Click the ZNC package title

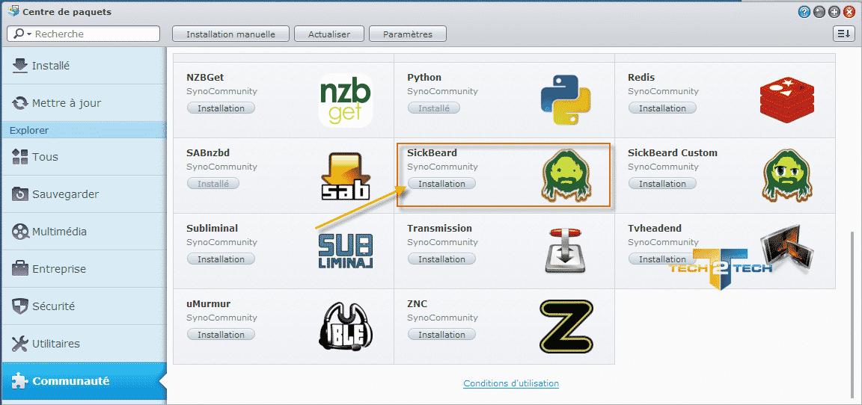tap(418, 304)
